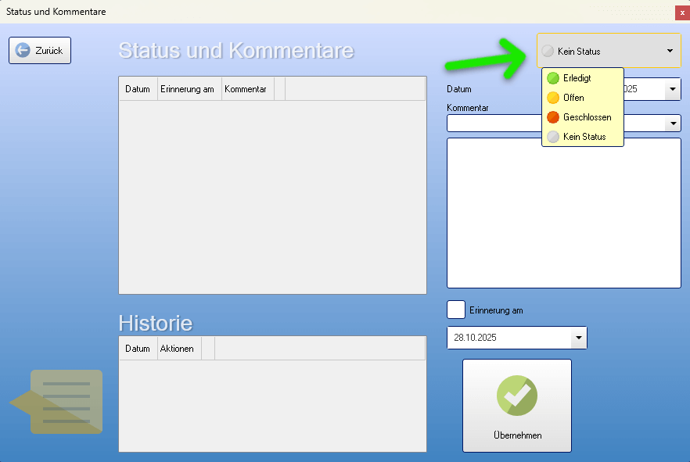Click the green checkmark on the Übernehmen button
690x462 pixels.
[x=516, y=396]
